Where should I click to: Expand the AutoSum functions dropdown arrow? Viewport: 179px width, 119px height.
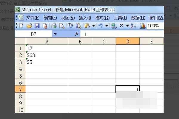click(x=127, y=26)
